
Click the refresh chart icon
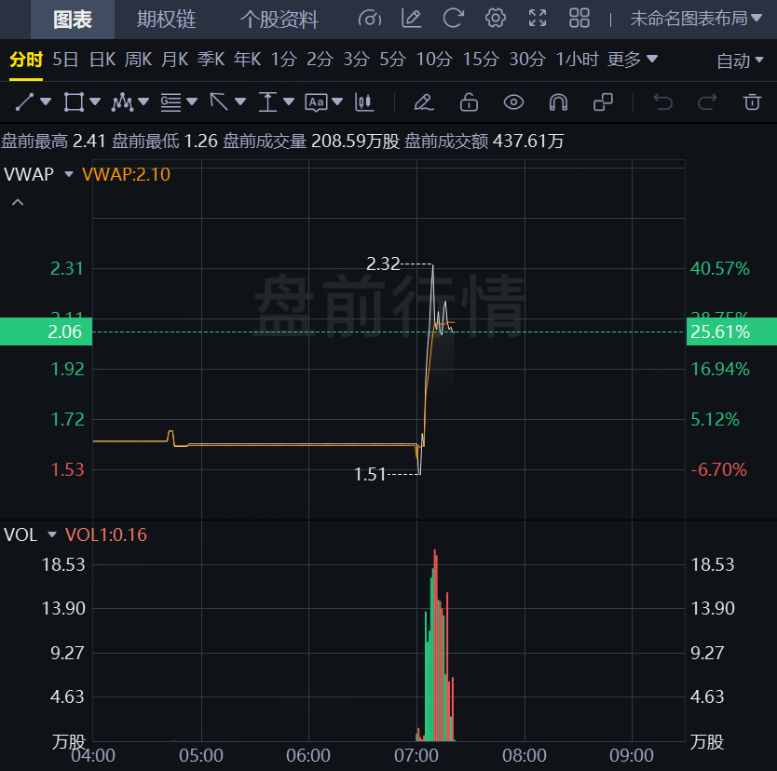pyautogui.click(x=454, y=18)
